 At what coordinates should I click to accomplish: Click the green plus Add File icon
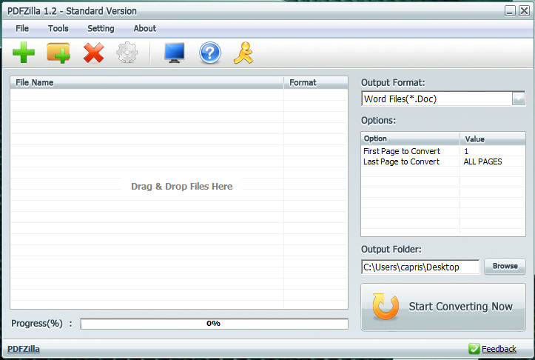click(x=24, y=53)
